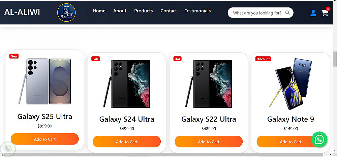The width and height of the screenshot is (337, 157).
Task: Open the Products menu item
Action: [144, 11]
